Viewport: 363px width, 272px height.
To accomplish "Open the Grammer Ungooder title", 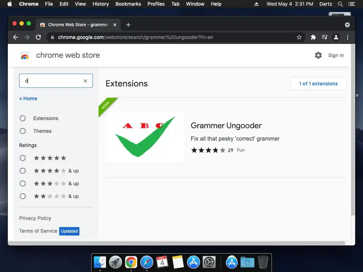I will [x=226, y=126].
